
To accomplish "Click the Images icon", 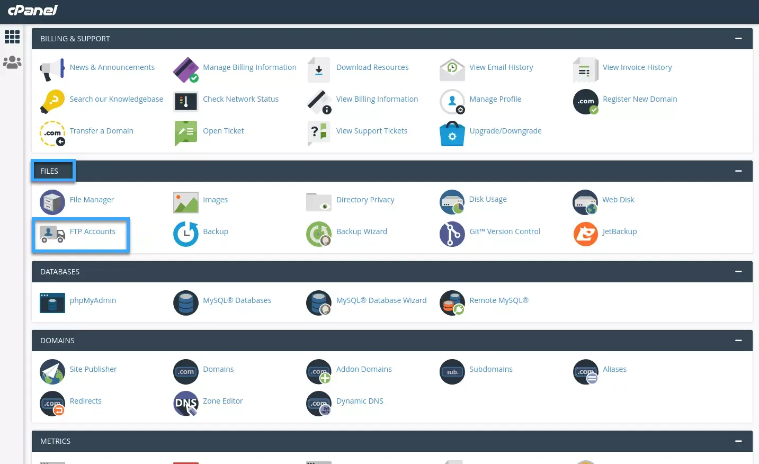I will click(186, 202).
